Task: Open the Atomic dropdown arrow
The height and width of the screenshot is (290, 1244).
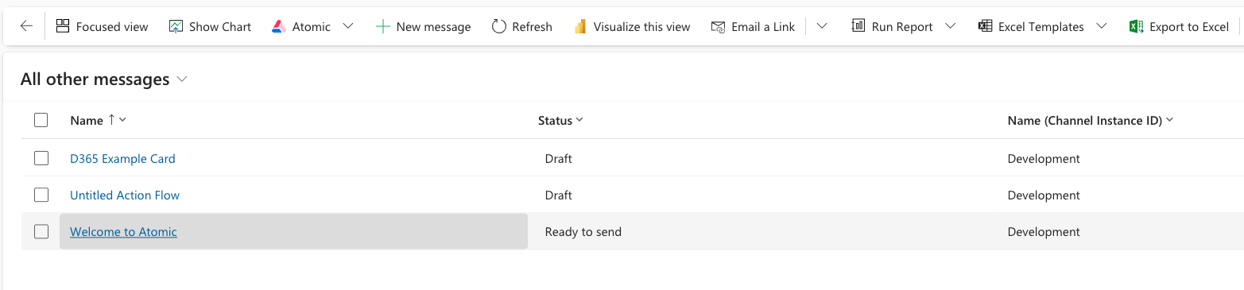Action: (347, 26)
